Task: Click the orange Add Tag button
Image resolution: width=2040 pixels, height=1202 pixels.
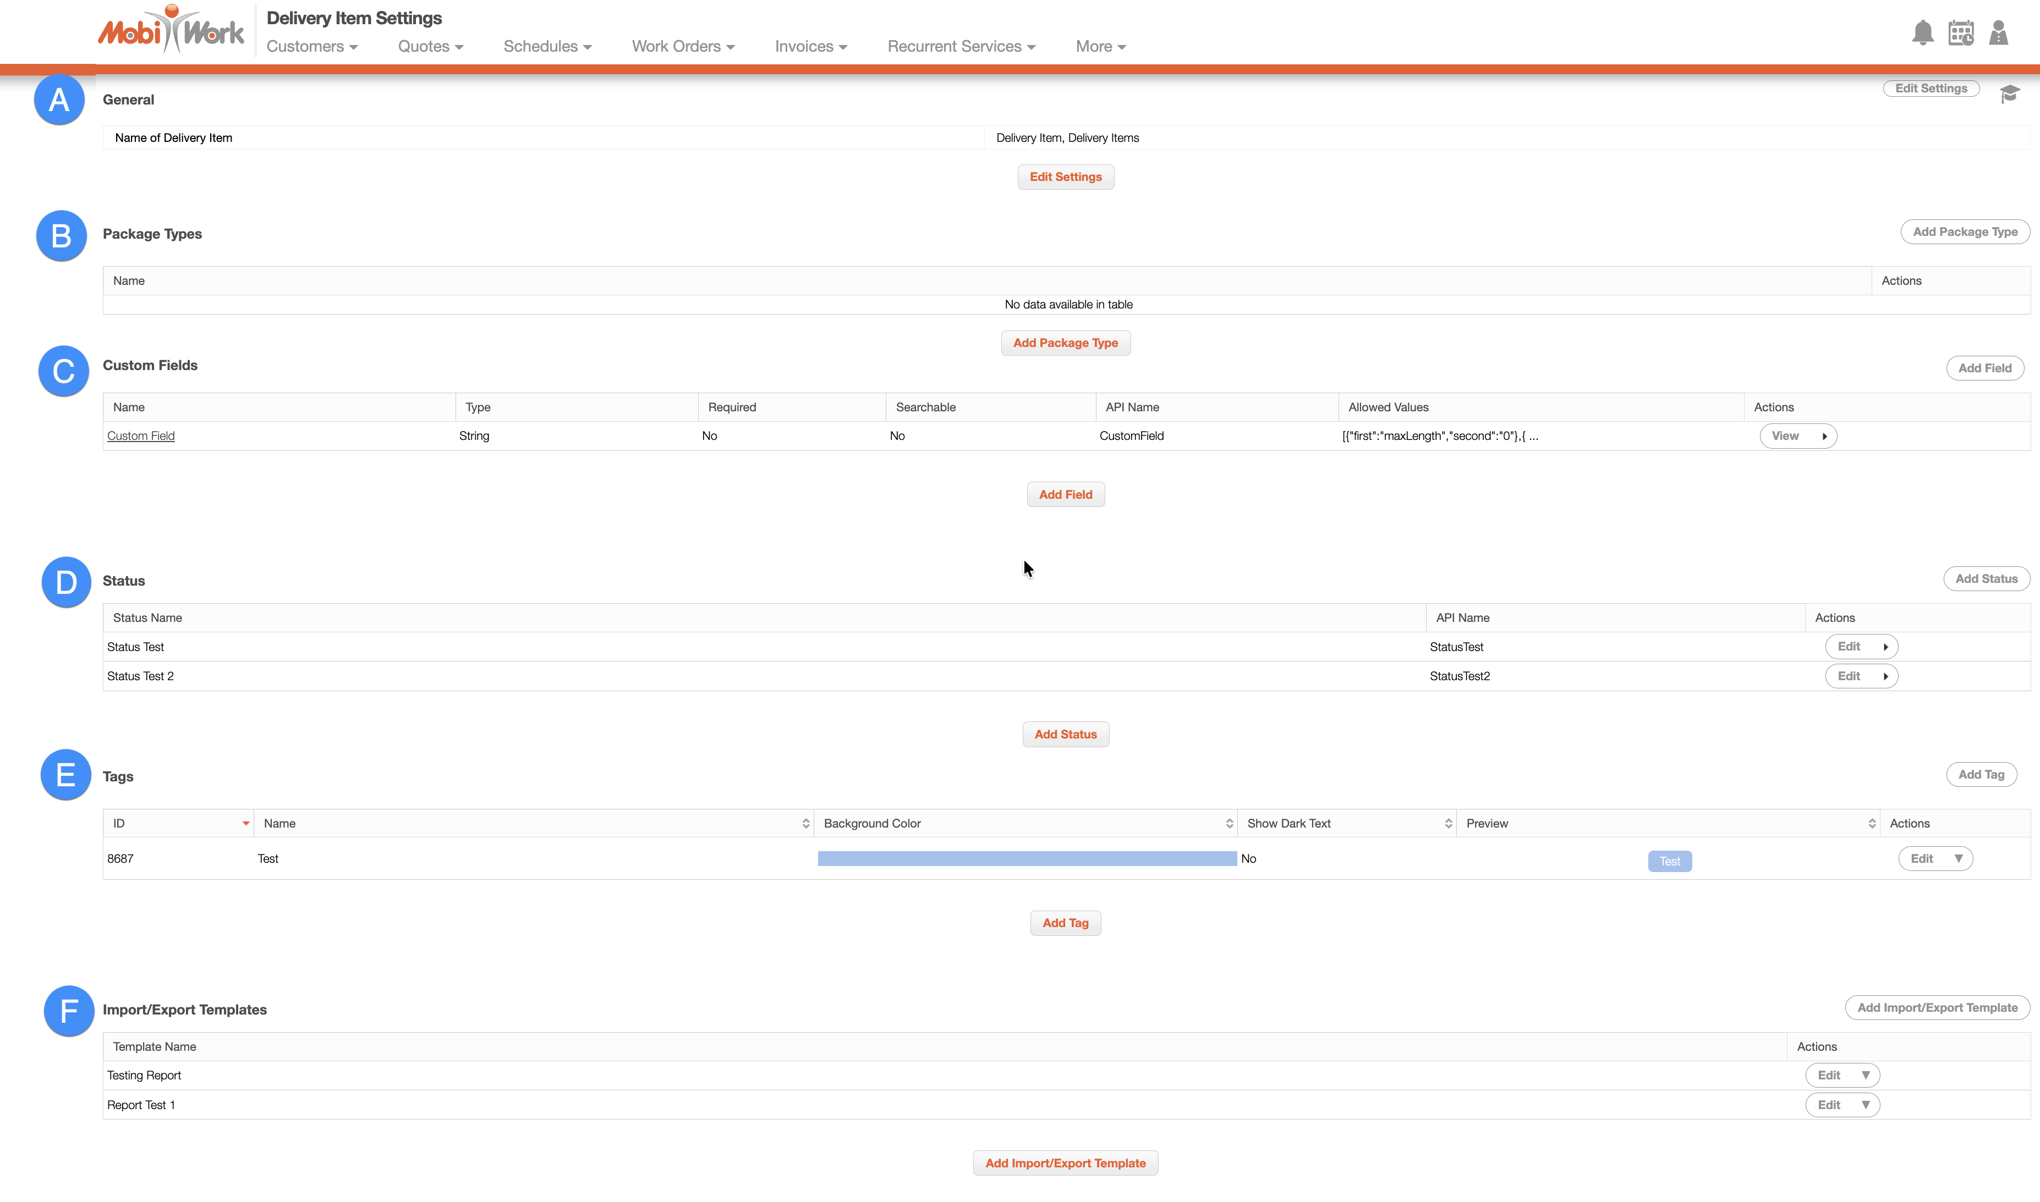Action: (1065, 923)
